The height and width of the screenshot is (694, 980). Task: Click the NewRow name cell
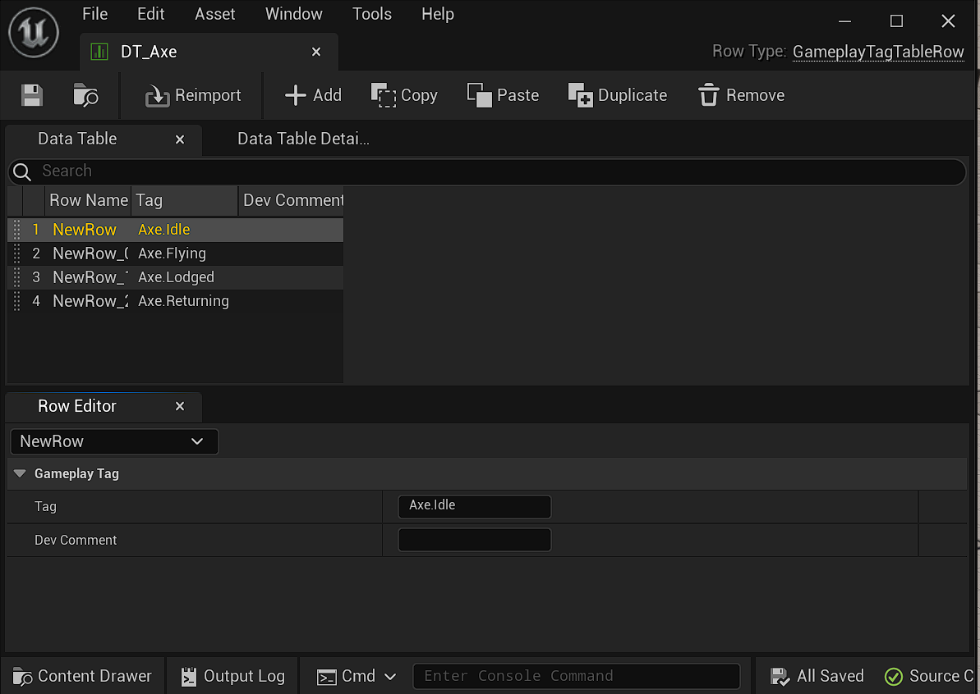tap(85, 230)
